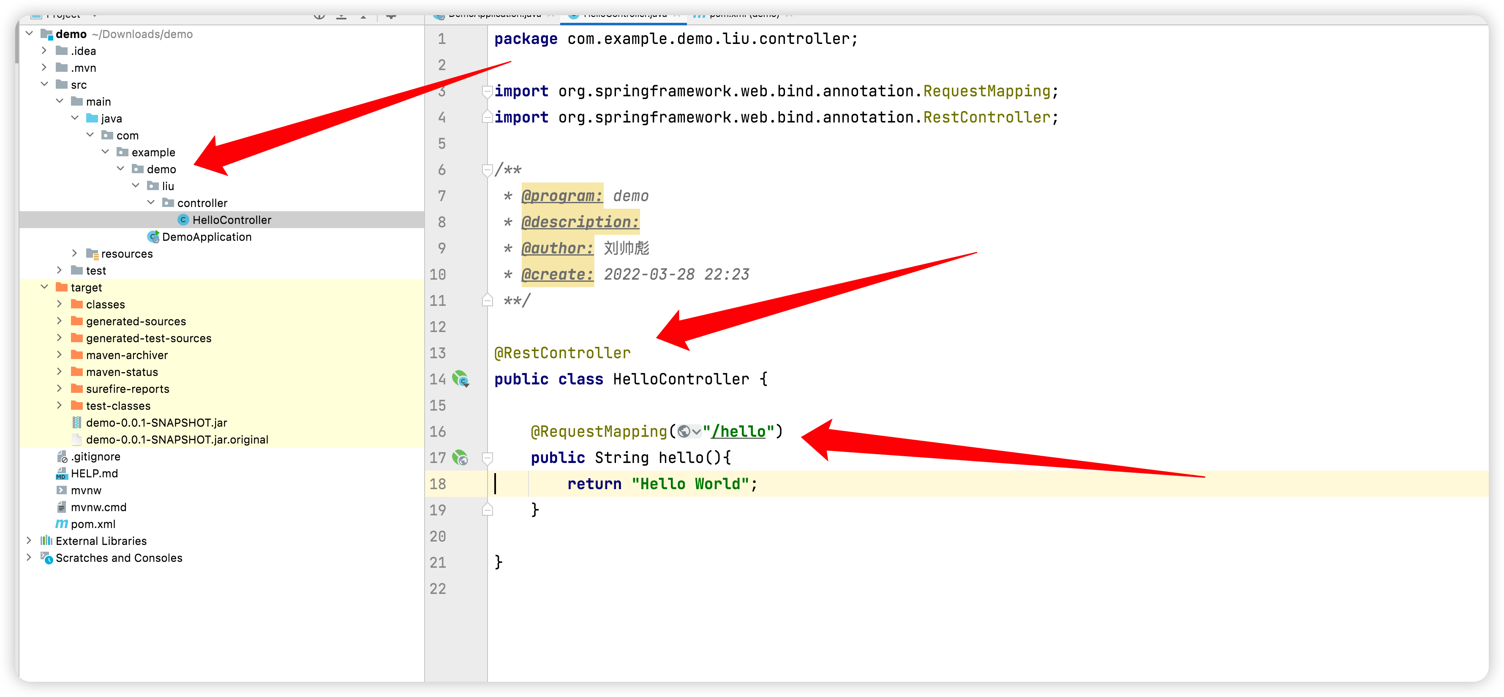
Task: Click the "/hello" URL link in code
Action: coord(738,432)
